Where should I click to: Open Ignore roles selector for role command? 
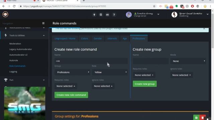103,86
